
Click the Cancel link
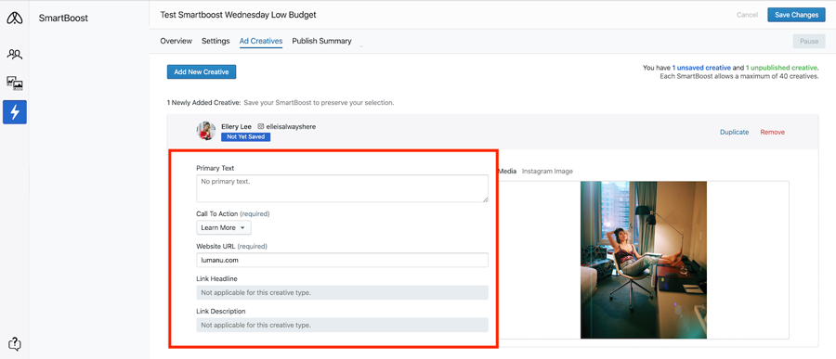coord(747,15)
